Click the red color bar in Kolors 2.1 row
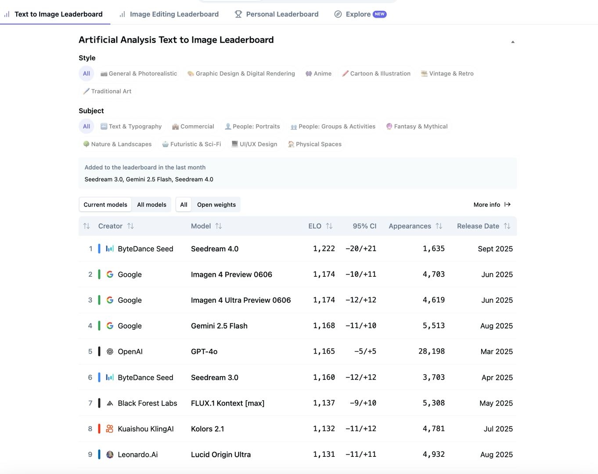Viewport: 598px width, 474px height. 99,429
